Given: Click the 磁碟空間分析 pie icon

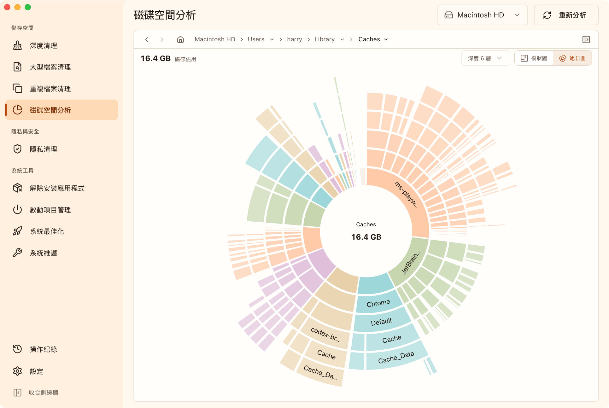Looking at the screenshot, I should [x=18, y=110].
